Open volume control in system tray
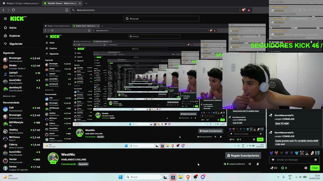 (300, 177)
